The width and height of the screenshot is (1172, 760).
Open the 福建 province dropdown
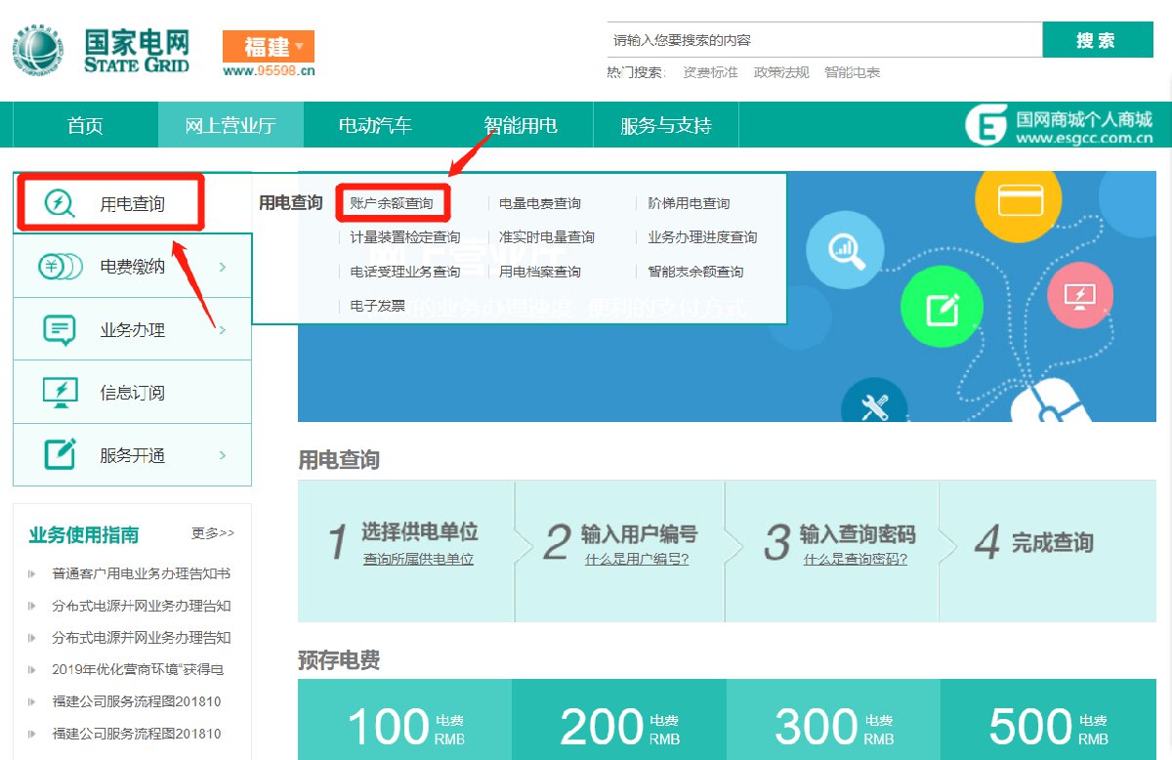(268, 46)
